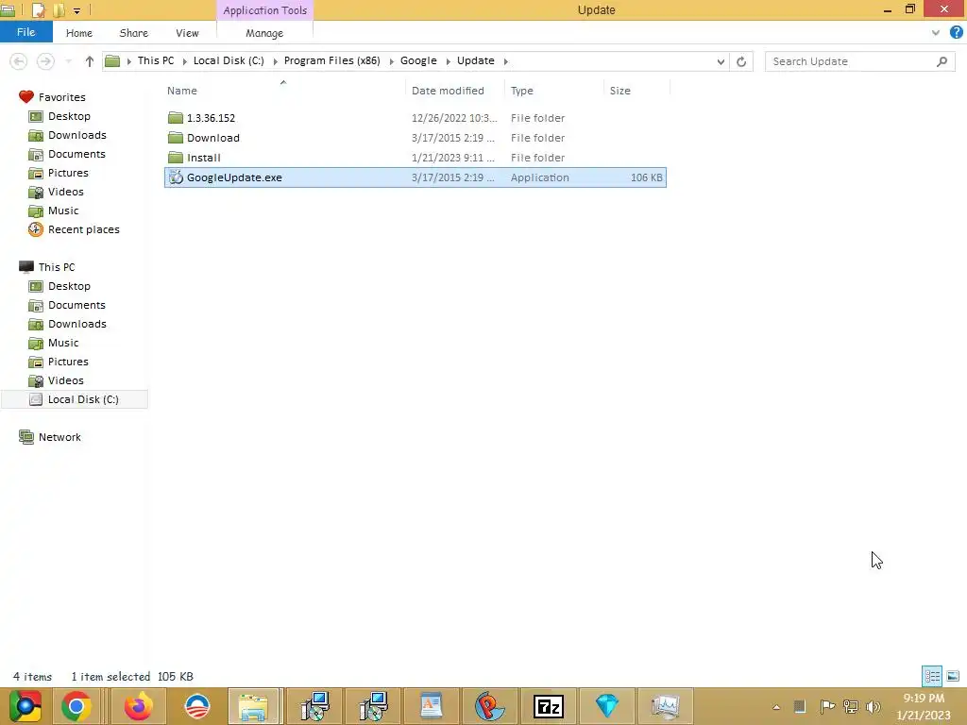Open the Manage tab under Application Tools
Image resolution: width=967 pixels, height=725 pixels.
tap(264, 33)
